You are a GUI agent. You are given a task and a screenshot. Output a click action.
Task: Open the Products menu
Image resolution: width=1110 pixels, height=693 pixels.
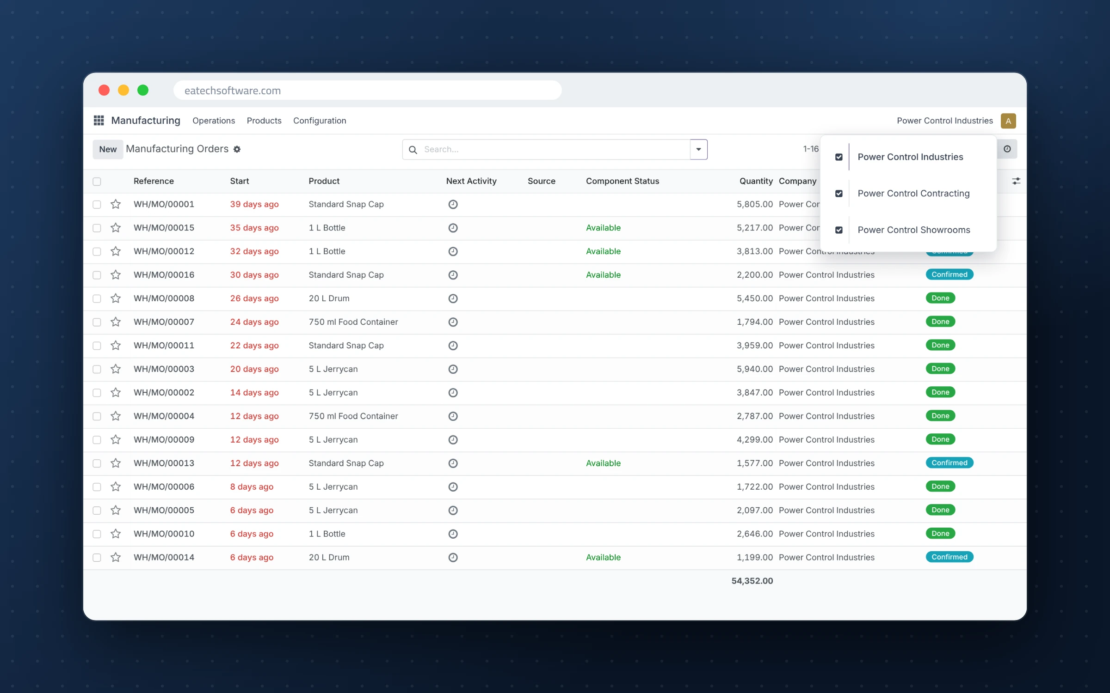(x=264, y=121)
